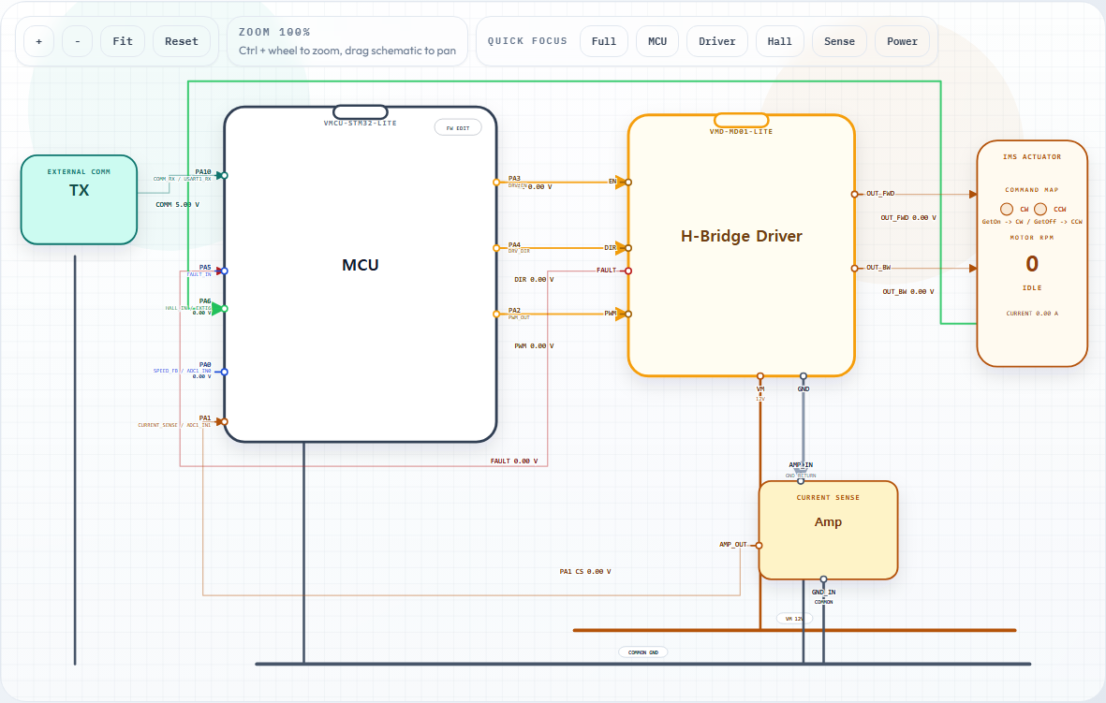Click the VM 12V rail label
The width and height of the screenshot is (1106, 703).
794,619
